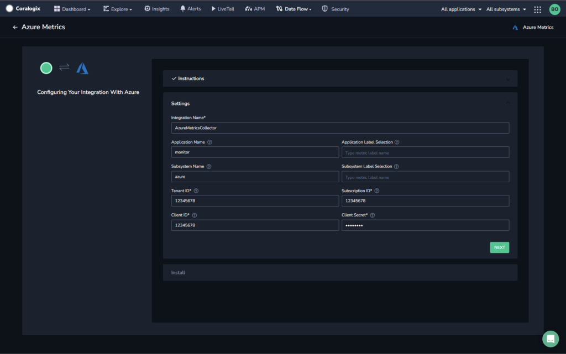566x354 pixels.
Task: Click the APM gauge icon
Action: [x=248, y=9]
